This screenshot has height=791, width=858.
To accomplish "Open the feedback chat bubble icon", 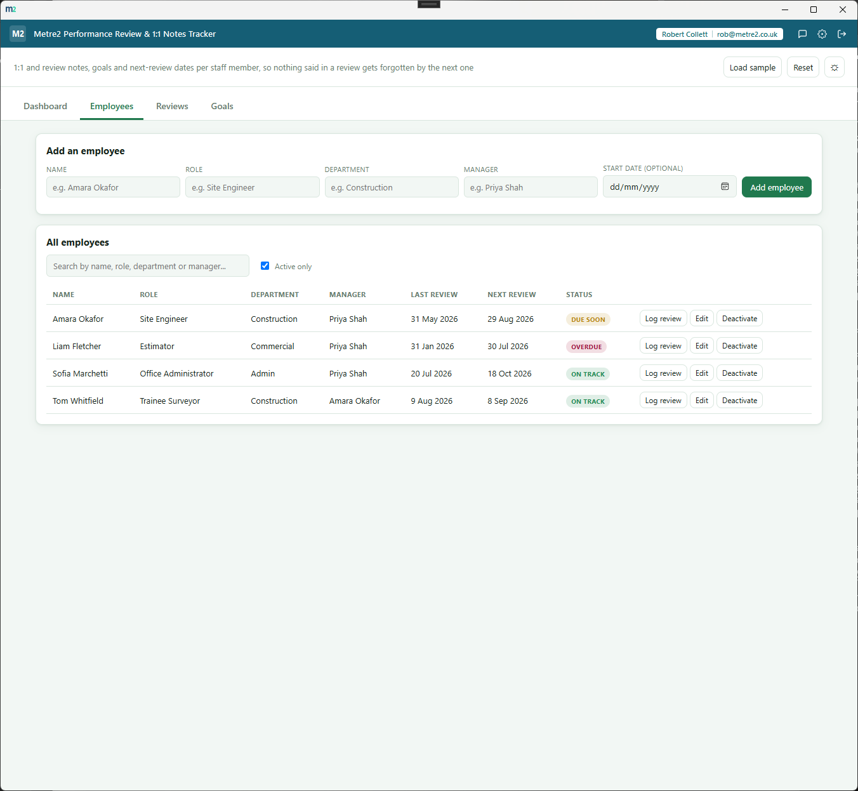I will click(802, 34).
